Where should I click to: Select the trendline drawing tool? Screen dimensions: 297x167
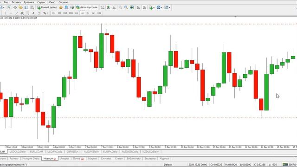tap(17, 13)
